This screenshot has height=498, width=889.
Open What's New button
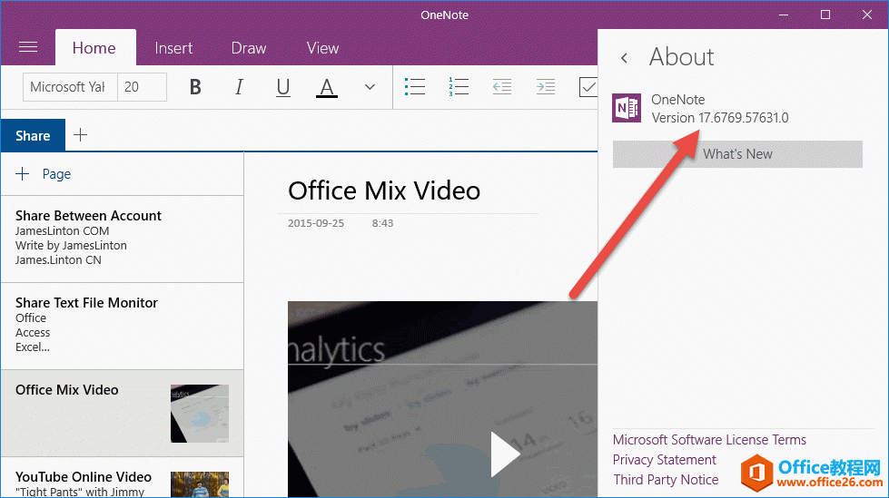(x=737, y=154)
